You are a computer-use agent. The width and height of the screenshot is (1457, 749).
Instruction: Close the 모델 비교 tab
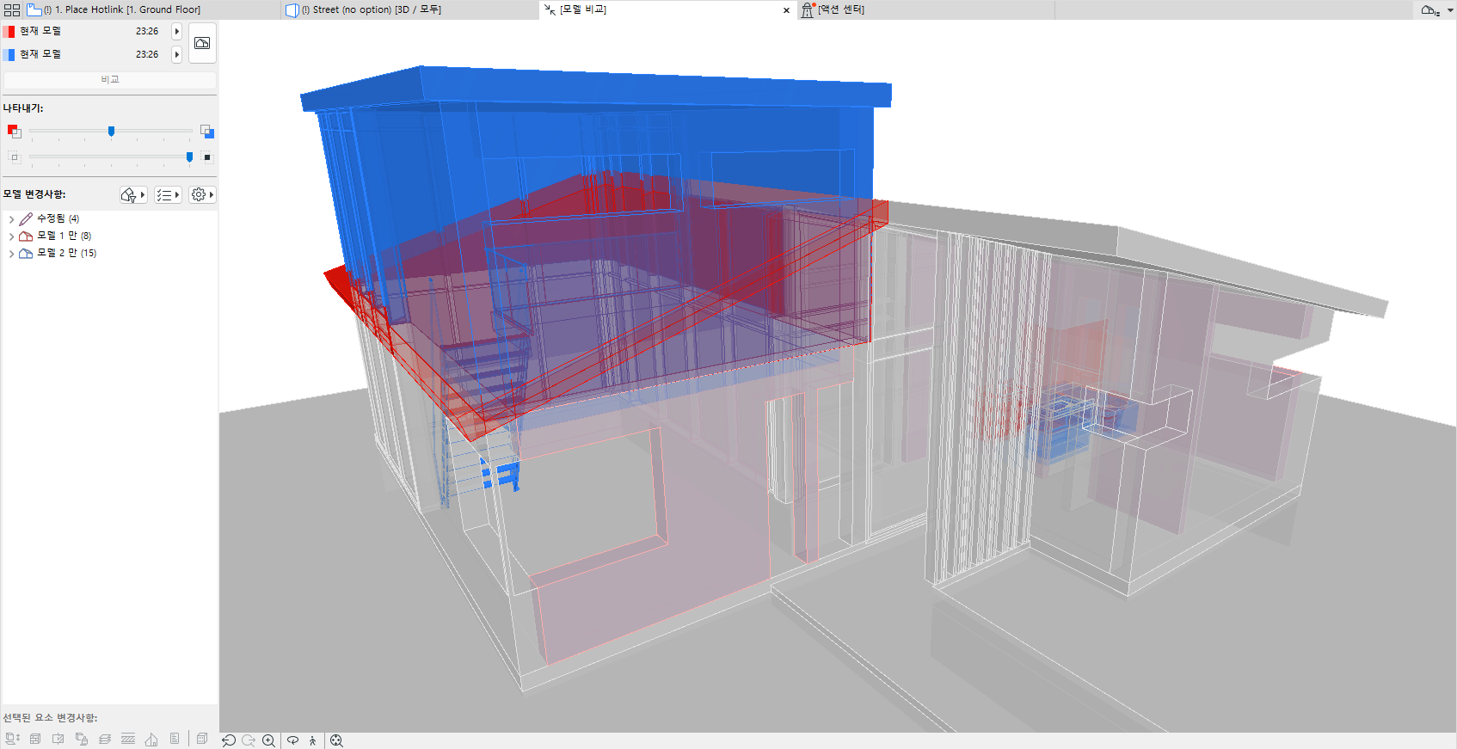pyautogui.click(x=786, y=10)
